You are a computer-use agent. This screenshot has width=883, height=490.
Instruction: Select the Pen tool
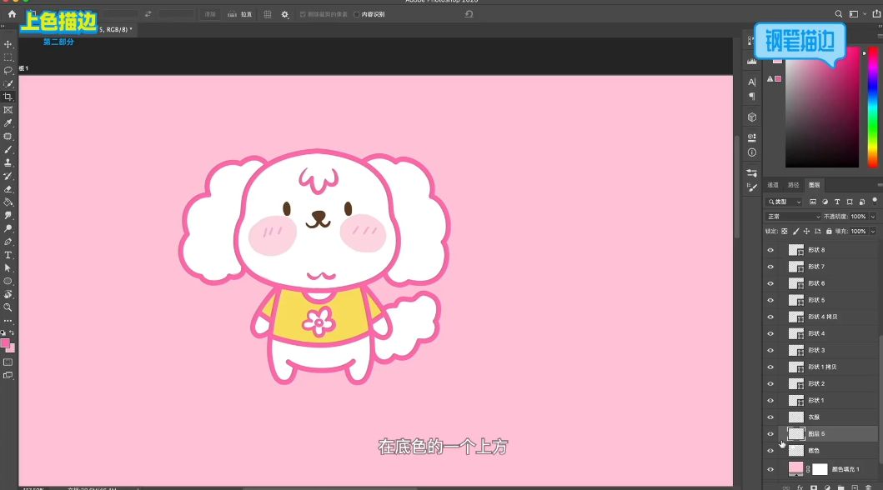coord(8,242)
